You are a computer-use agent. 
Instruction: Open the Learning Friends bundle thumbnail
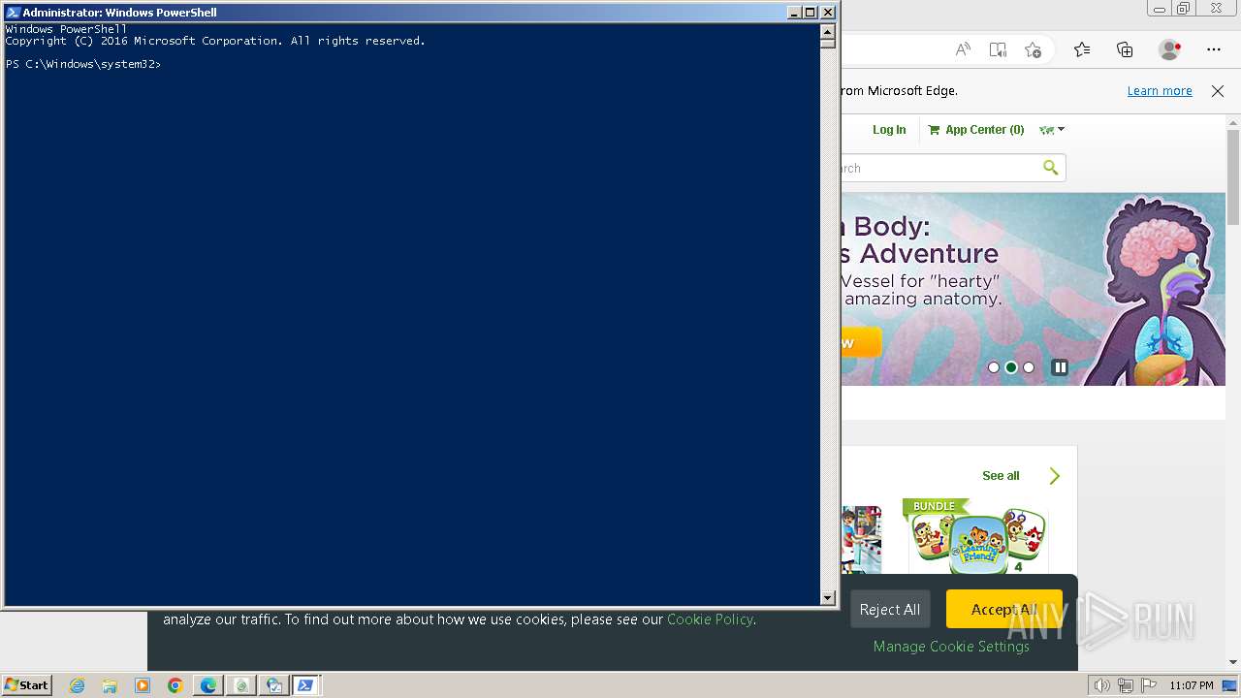(x=977, y=538)
